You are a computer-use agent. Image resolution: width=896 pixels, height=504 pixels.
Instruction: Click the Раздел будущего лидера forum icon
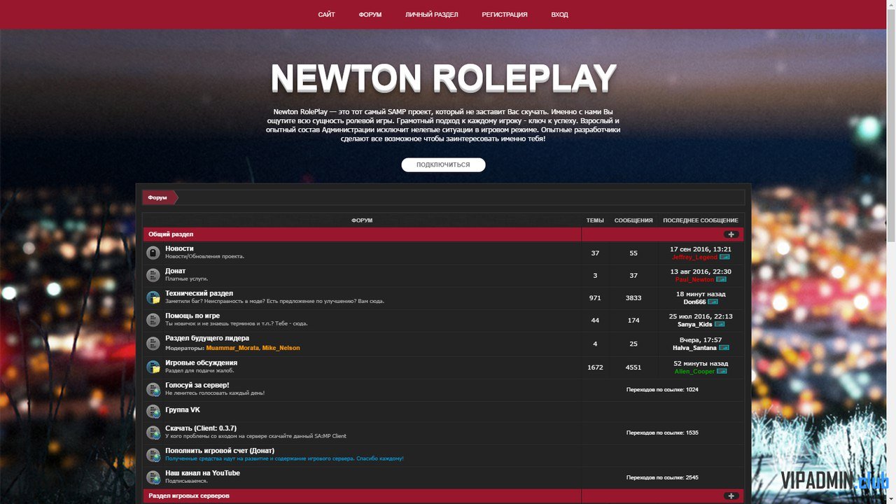coord(153,343)
